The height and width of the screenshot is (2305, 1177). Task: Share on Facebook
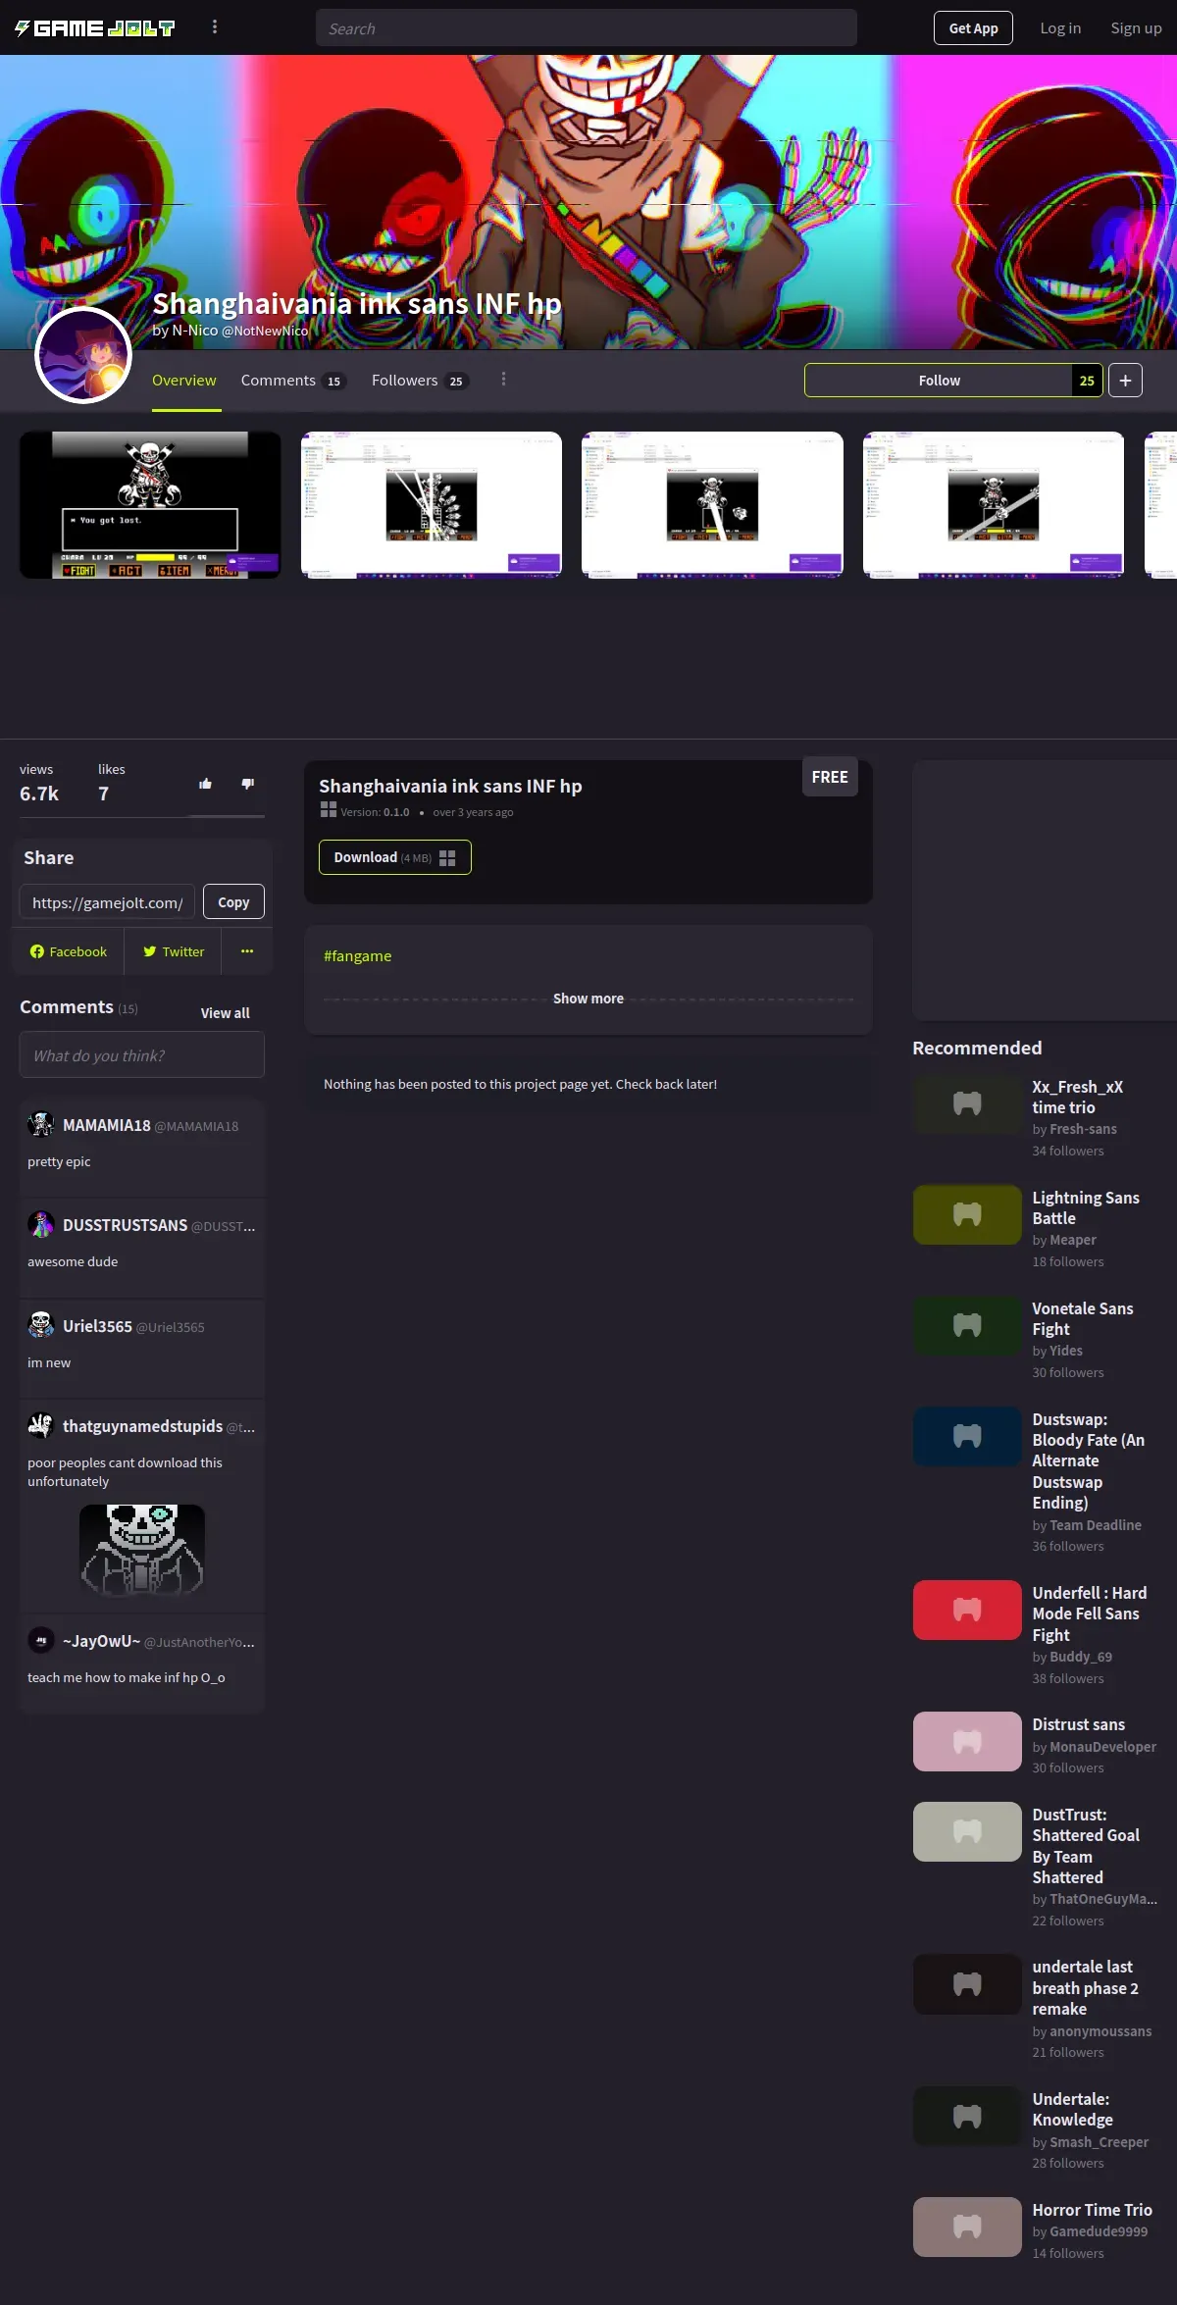click(68, 951)
